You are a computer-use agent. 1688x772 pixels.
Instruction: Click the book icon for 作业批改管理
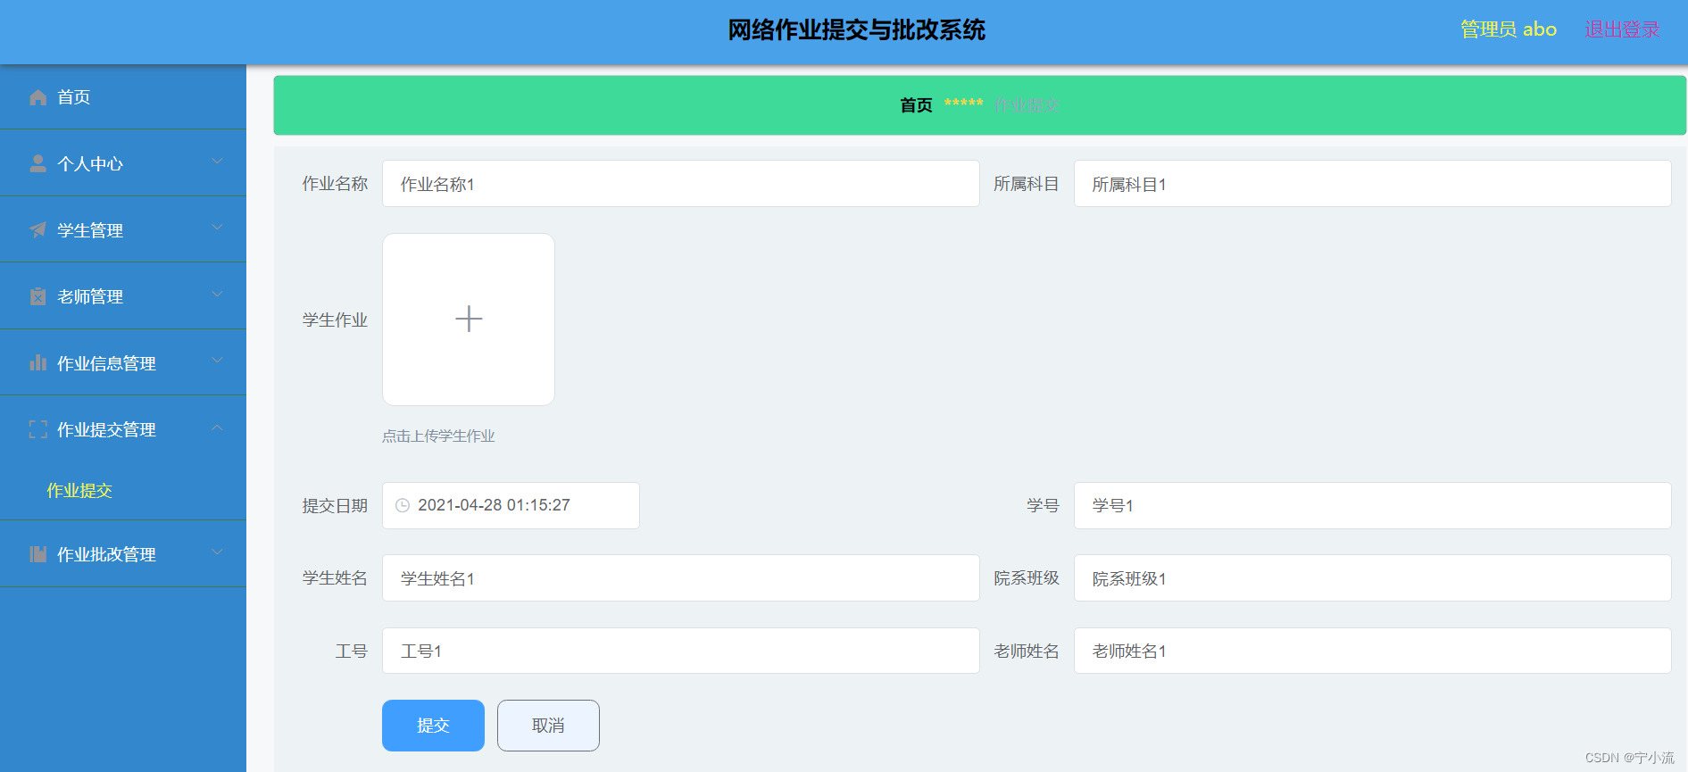click(x=37, y=554)
